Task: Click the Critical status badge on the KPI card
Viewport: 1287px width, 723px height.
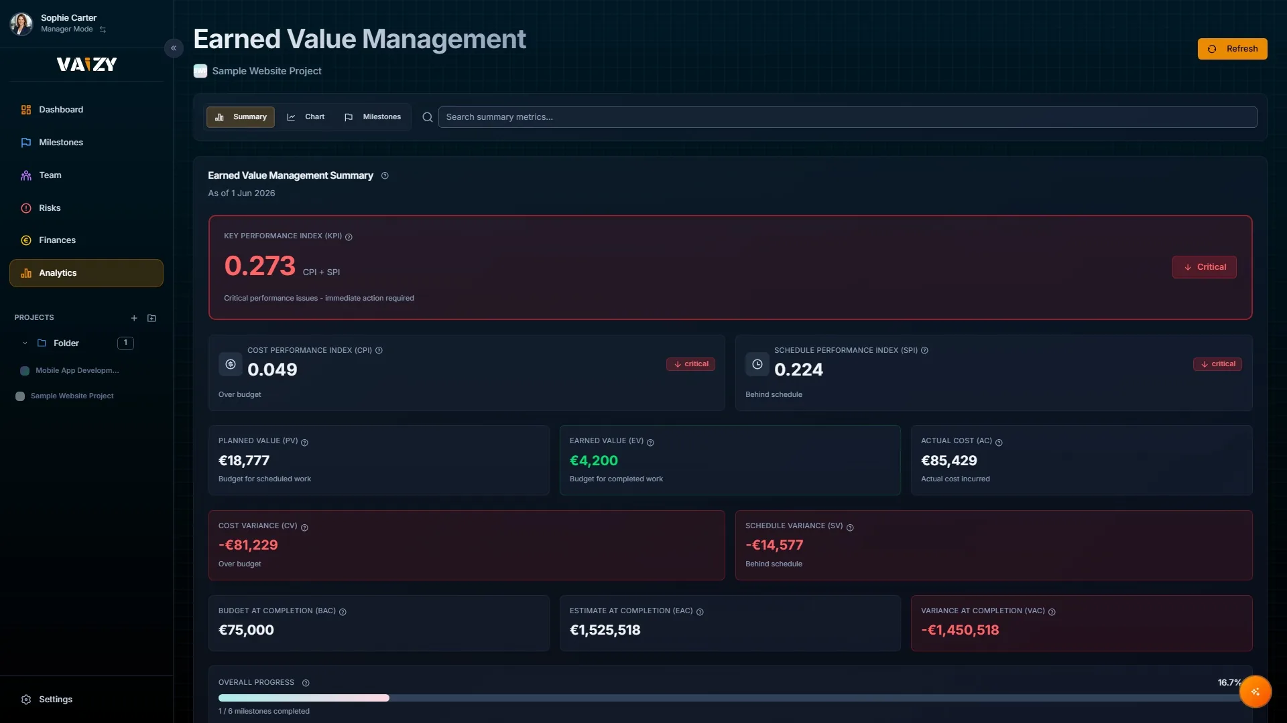Action: (x=1204, y=267)
